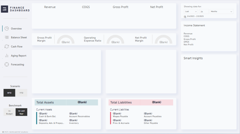Open the Balance Sheet page
Viewport: 240px width, 134px height.
[19, 38]
